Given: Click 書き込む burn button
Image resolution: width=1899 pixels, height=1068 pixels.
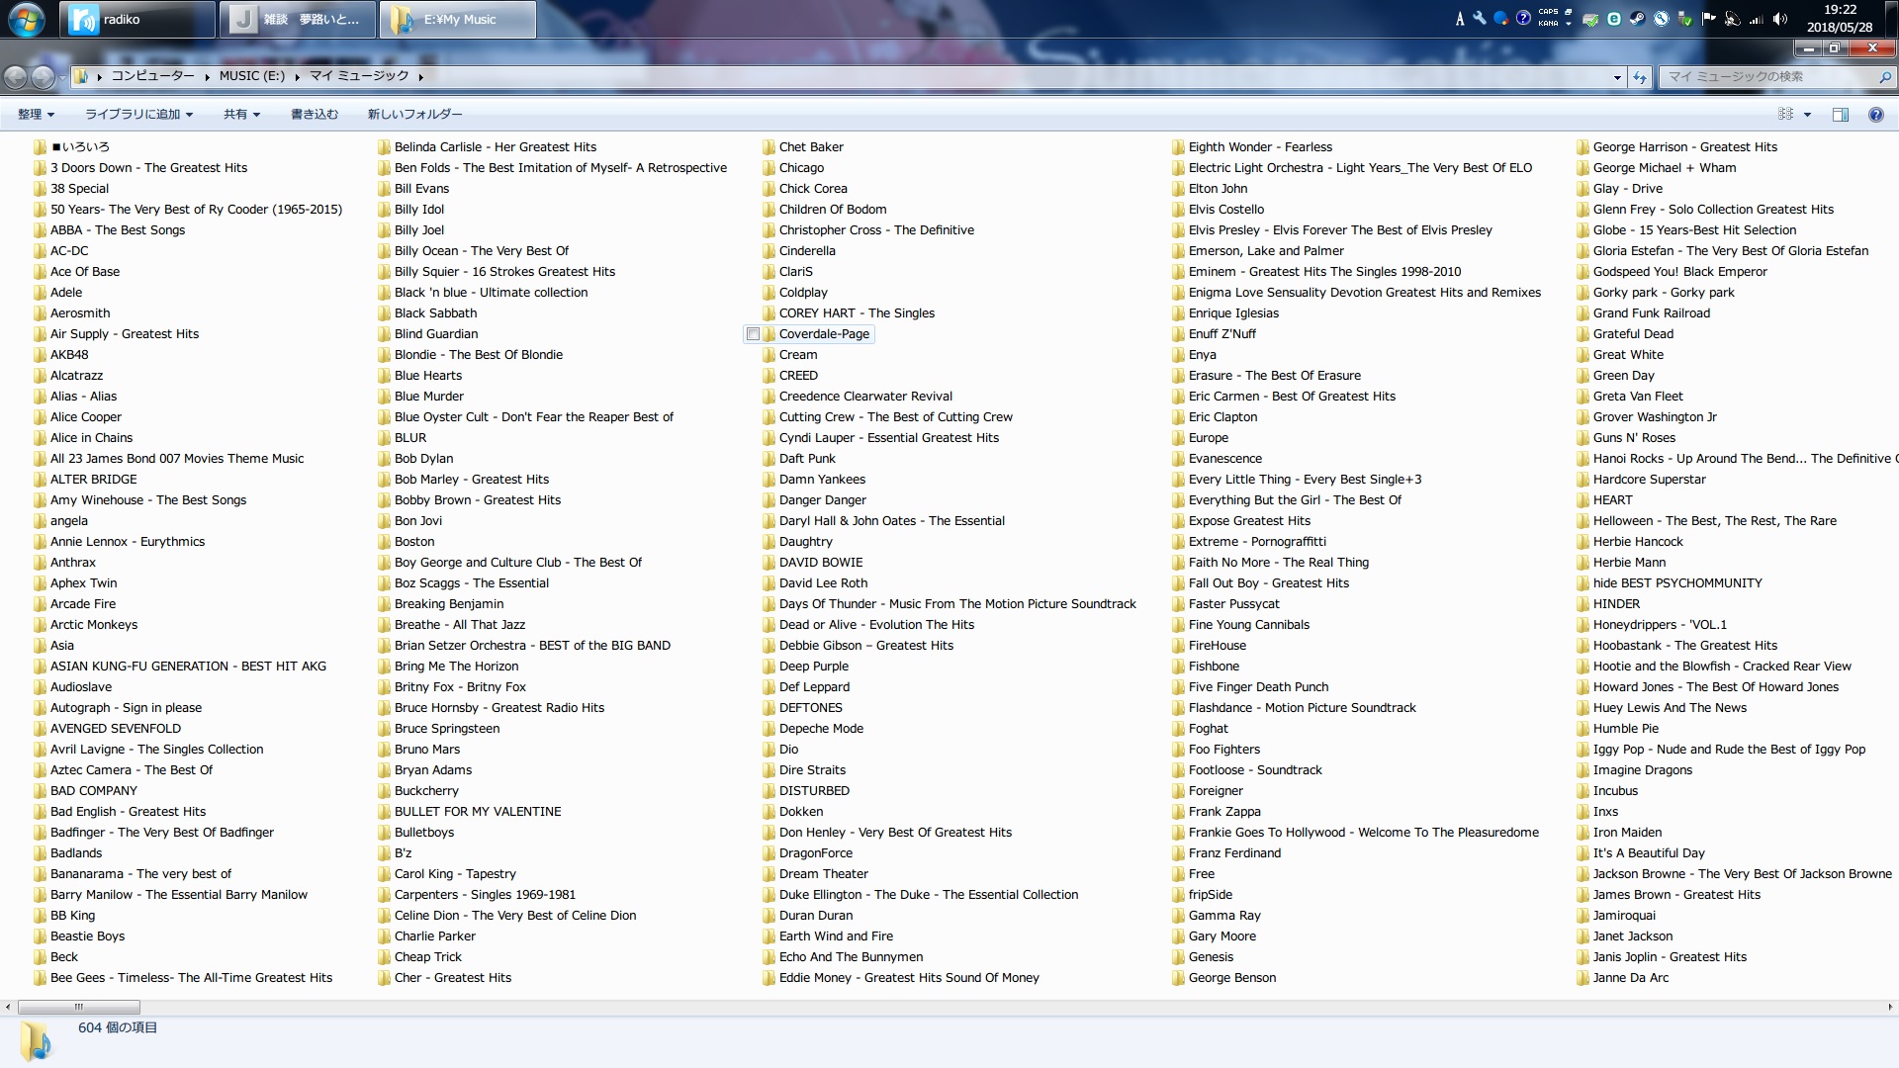Looking at the screenshot, I should tap(315, 115).
